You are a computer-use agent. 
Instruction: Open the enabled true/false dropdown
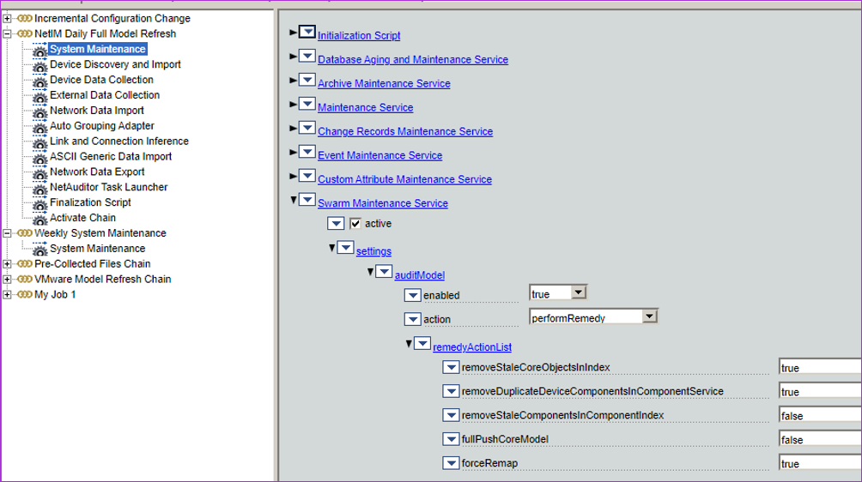(x=578, y=293)
